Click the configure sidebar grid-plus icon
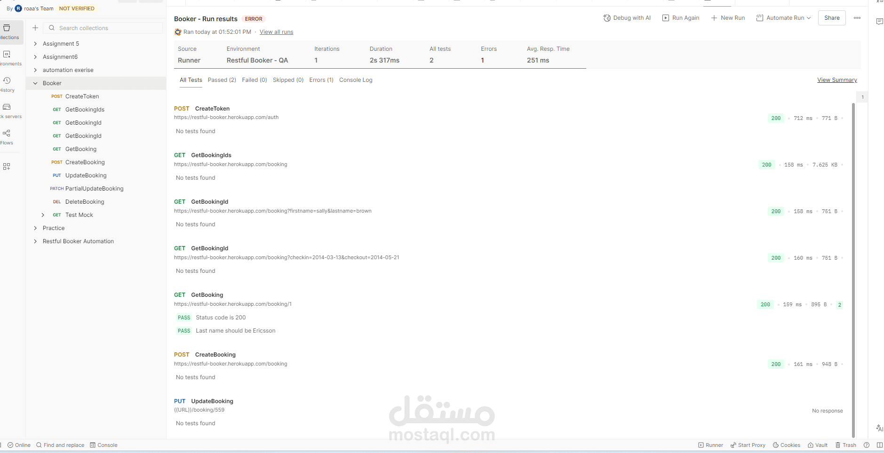 7,167
